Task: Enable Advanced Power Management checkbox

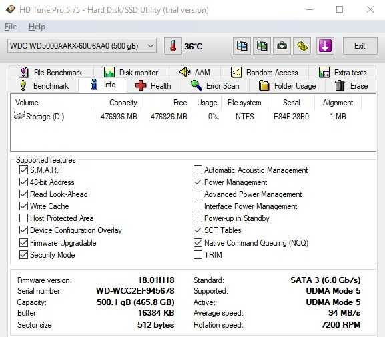Action: [198, 194]
